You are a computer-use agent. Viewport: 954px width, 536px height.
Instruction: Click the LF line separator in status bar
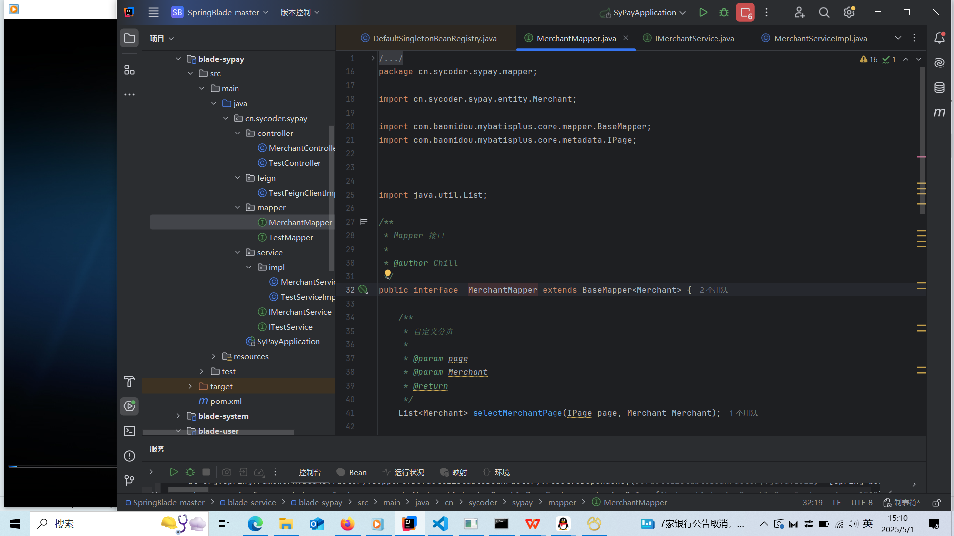click(837, 503)
